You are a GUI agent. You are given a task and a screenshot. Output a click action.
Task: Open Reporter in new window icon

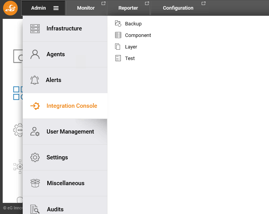(x=147, y=3)
